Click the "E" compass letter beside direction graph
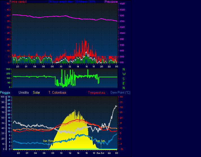The height and width of the screenshot is (157, 201). pyautogui.click(x=123, y=83)
